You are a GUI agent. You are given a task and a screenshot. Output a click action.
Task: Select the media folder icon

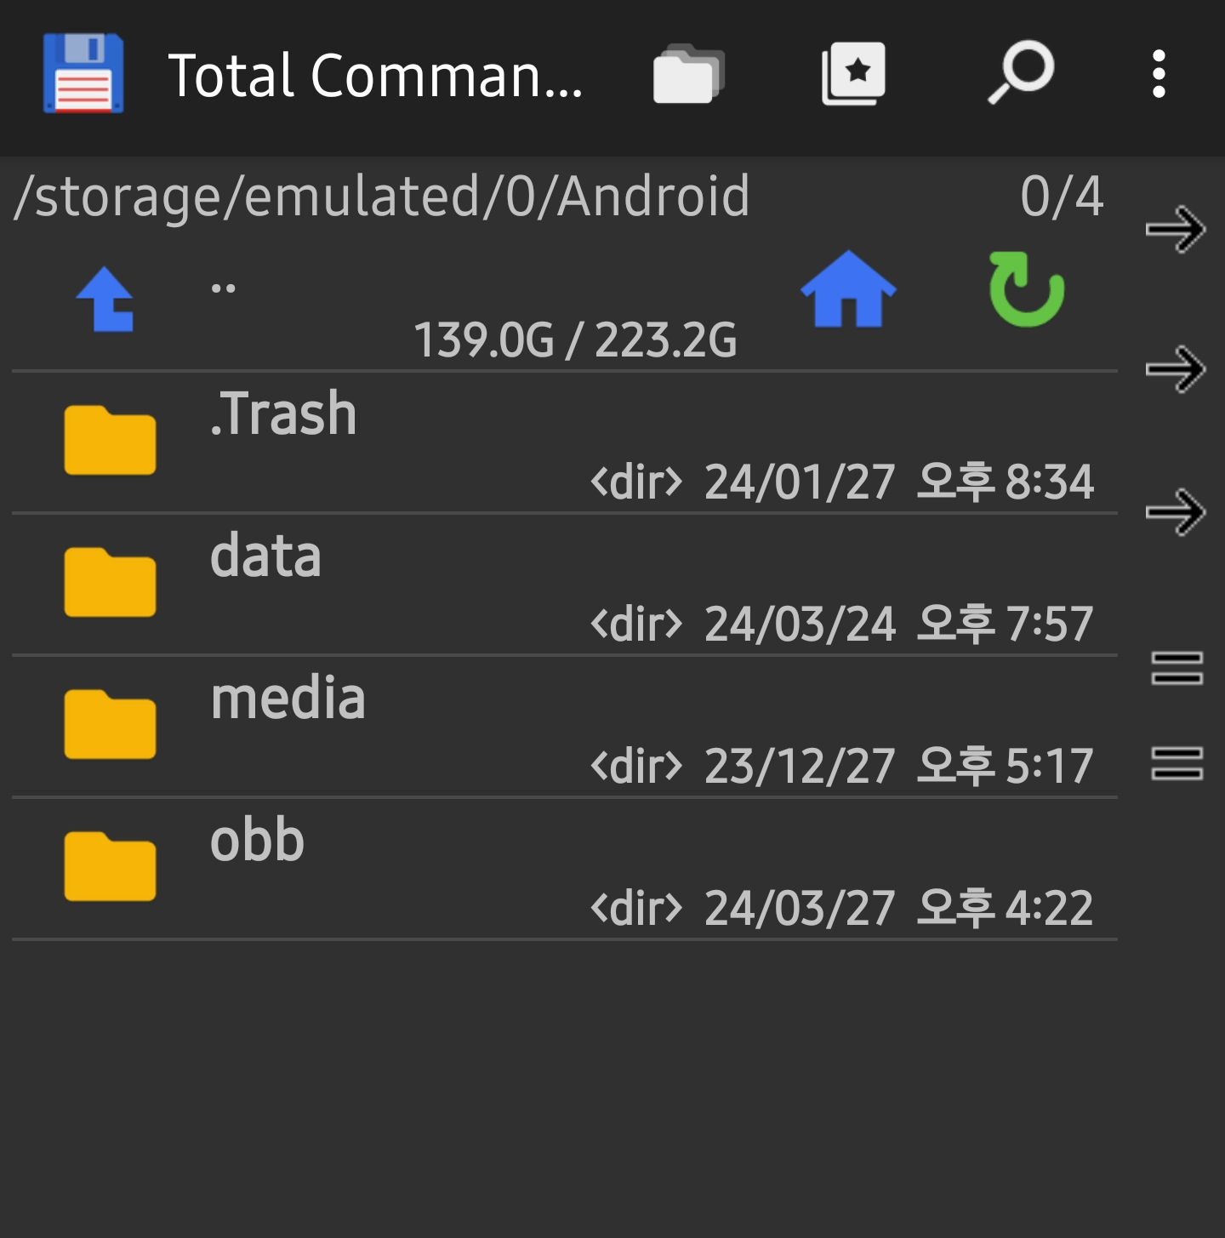[x=110, y=725]
